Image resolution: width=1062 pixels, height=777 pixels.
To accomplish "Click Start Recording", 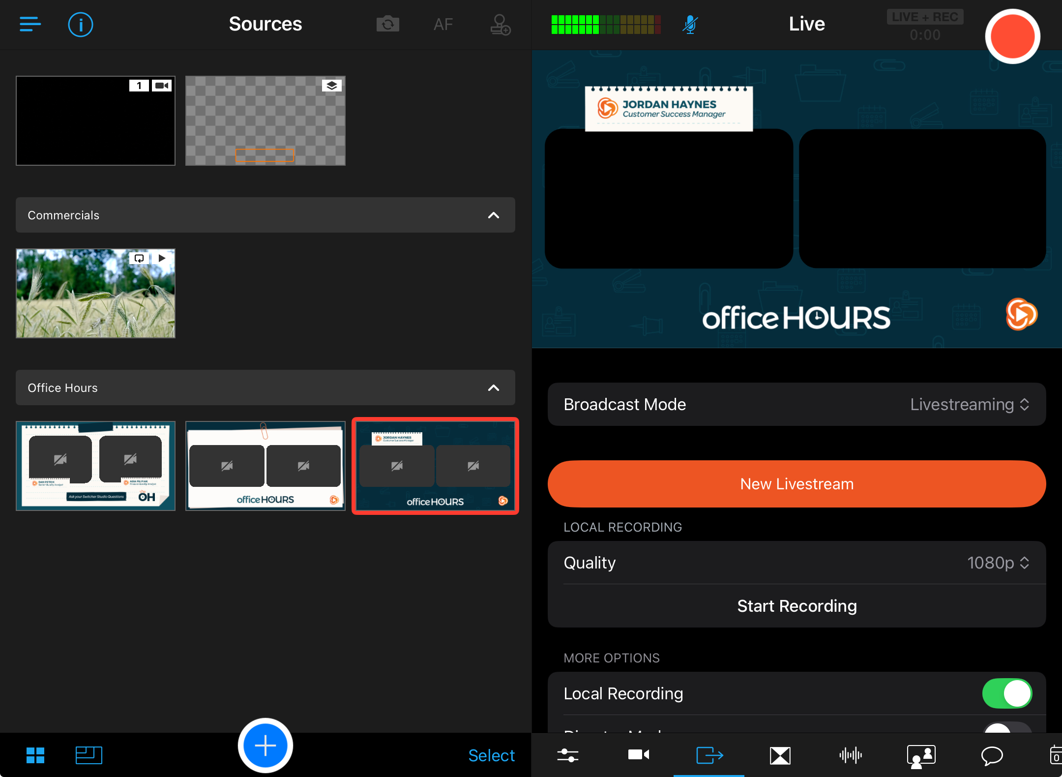I will [x=796, y=606].
